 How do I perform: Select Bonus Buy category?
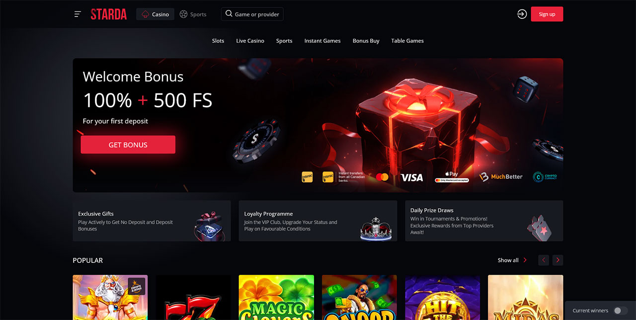tap(366, 41)
